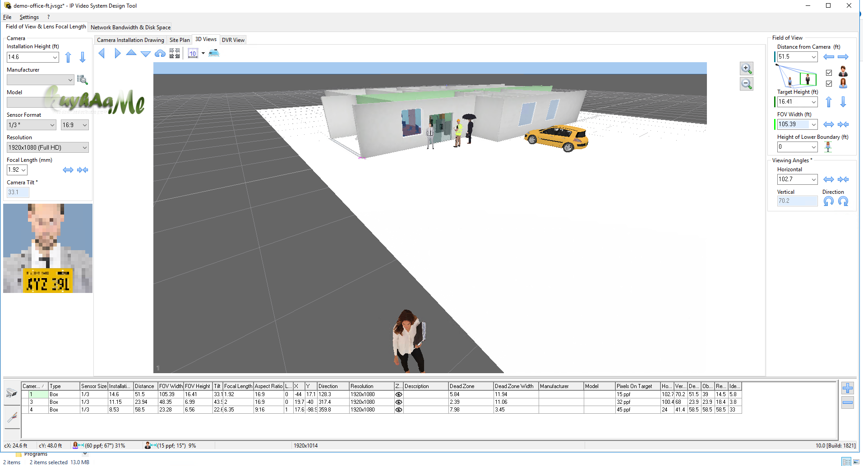Toggle the visibility eye for camera 3

[x=399, y=402]
